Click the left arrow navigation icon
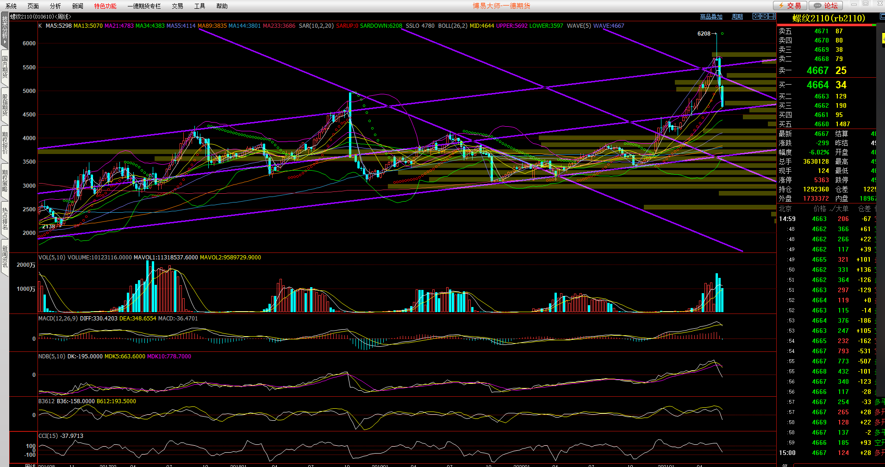Screen dimensions: 885x467 756,16
